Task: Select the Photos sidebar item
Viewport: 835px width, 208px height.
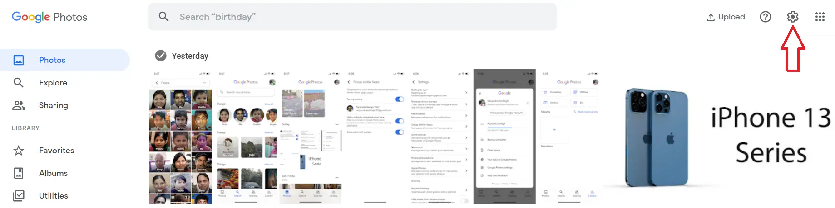Action: click(x=65, y=60)
